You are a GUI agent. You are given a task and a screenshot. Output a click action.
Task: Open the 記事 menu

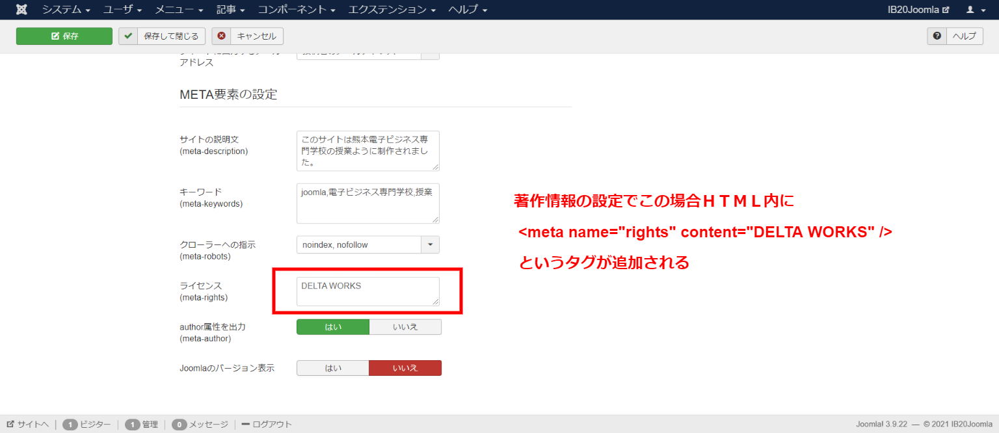coord(231,10)
